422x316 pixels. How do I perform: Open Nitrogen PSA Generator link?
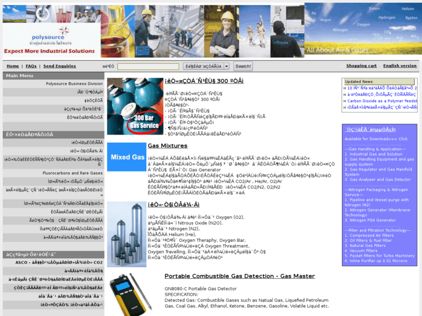pyautogui.click(x=370, y=220)
